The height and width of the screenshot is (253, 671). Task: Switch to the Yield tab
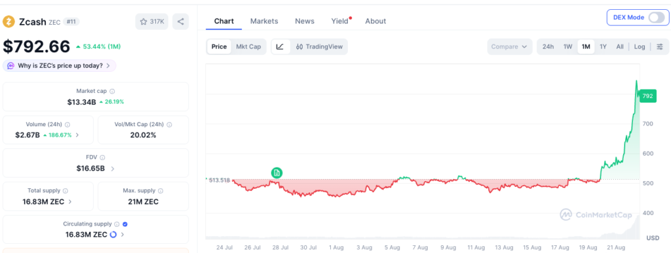pyautogui.click(x=340, y=21)
